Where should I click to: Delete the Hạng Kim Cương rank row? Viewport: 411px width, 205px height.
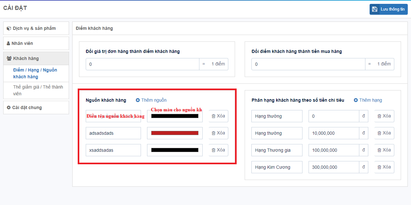click(384, 167)
